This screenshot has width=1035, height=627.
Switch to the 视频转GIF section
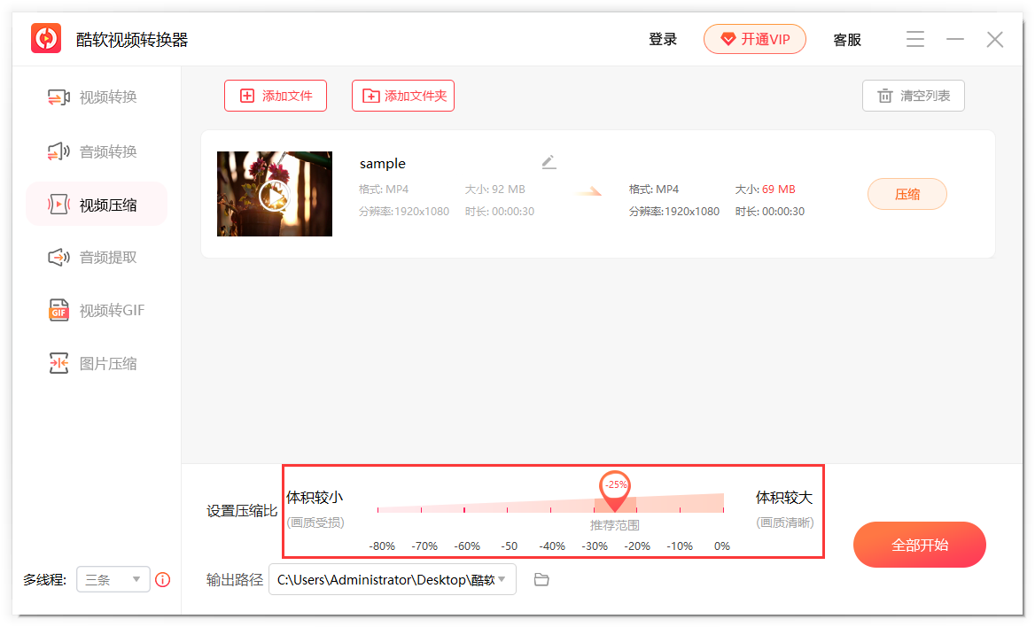coord(97,310)
